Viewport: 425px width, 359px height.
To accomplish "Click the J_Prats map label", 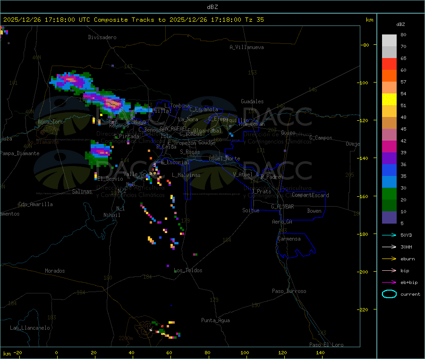I will pos(262,191).
